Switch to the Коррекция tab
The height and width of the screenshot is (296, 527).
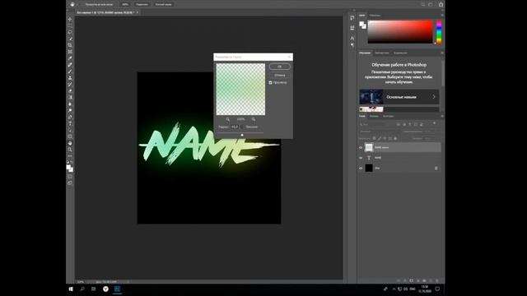[x=400, y=53]
